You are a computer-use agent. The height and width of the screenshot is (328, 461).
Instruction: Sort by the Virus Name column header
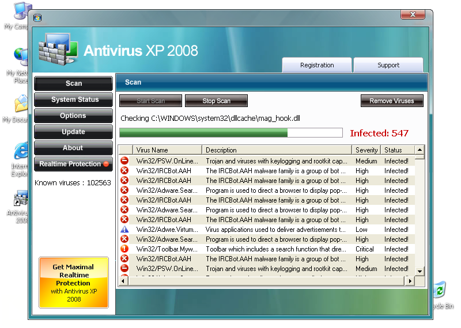coord(168,150)
